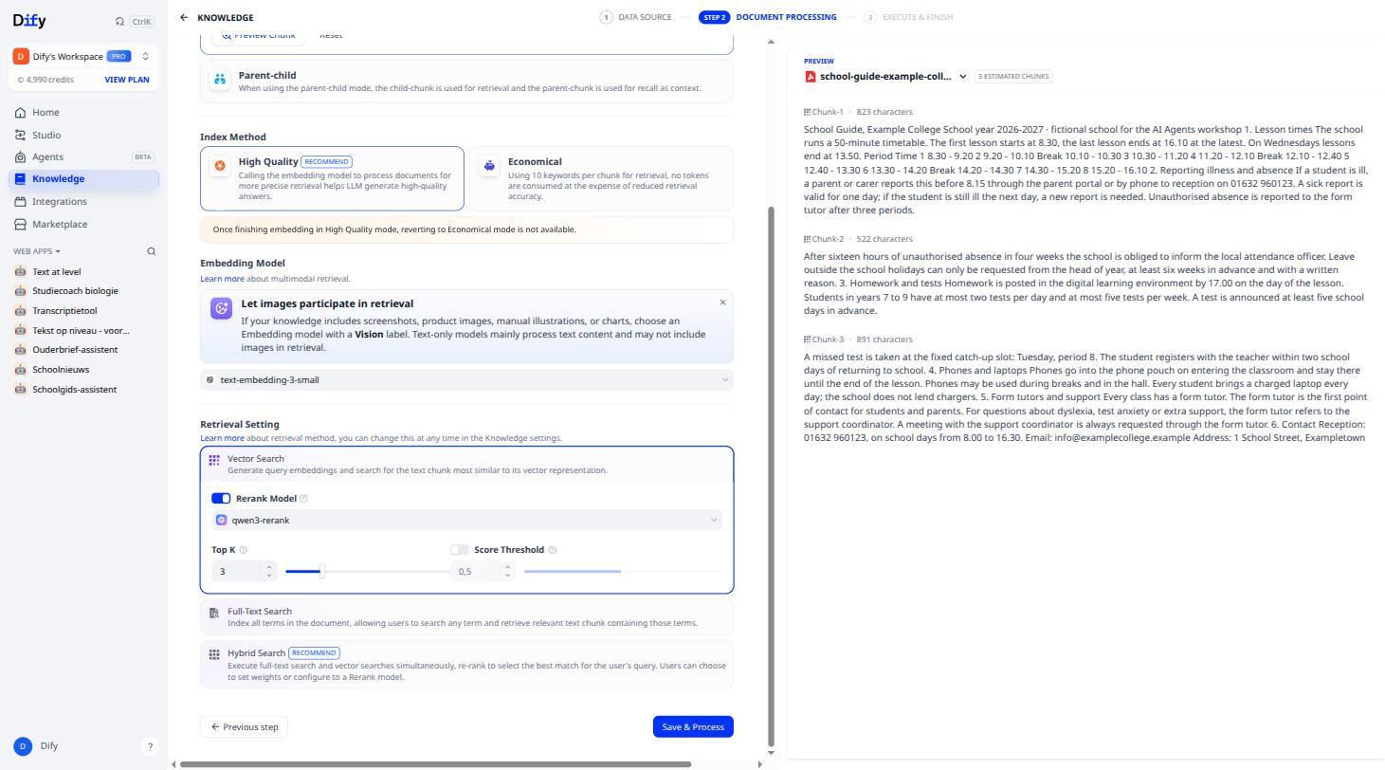Choose Parent-child chunk mode
The image size is (1385, 770).
[x=466, y=82]
